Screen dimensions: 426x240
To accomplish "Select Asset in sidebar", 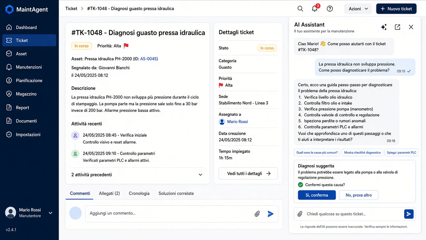I will point(29,54).
